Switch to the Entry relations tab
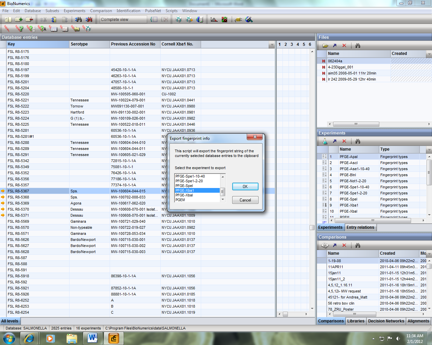The width and height of the screenshot is (432, 345). point(360,227)
